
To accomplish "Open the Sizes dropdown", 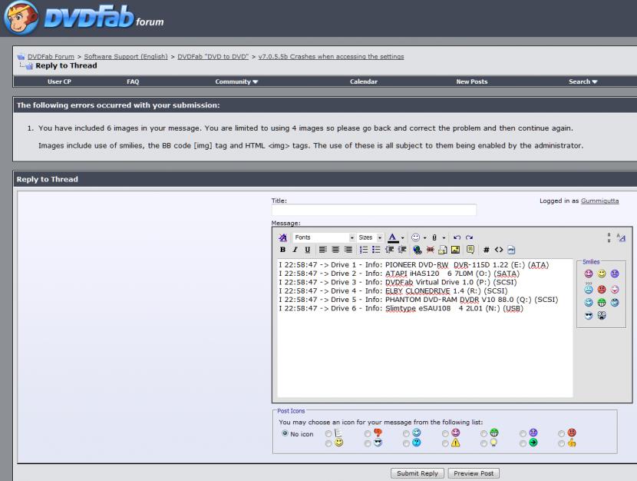I will pyautogui.click(x=370, y=237).
